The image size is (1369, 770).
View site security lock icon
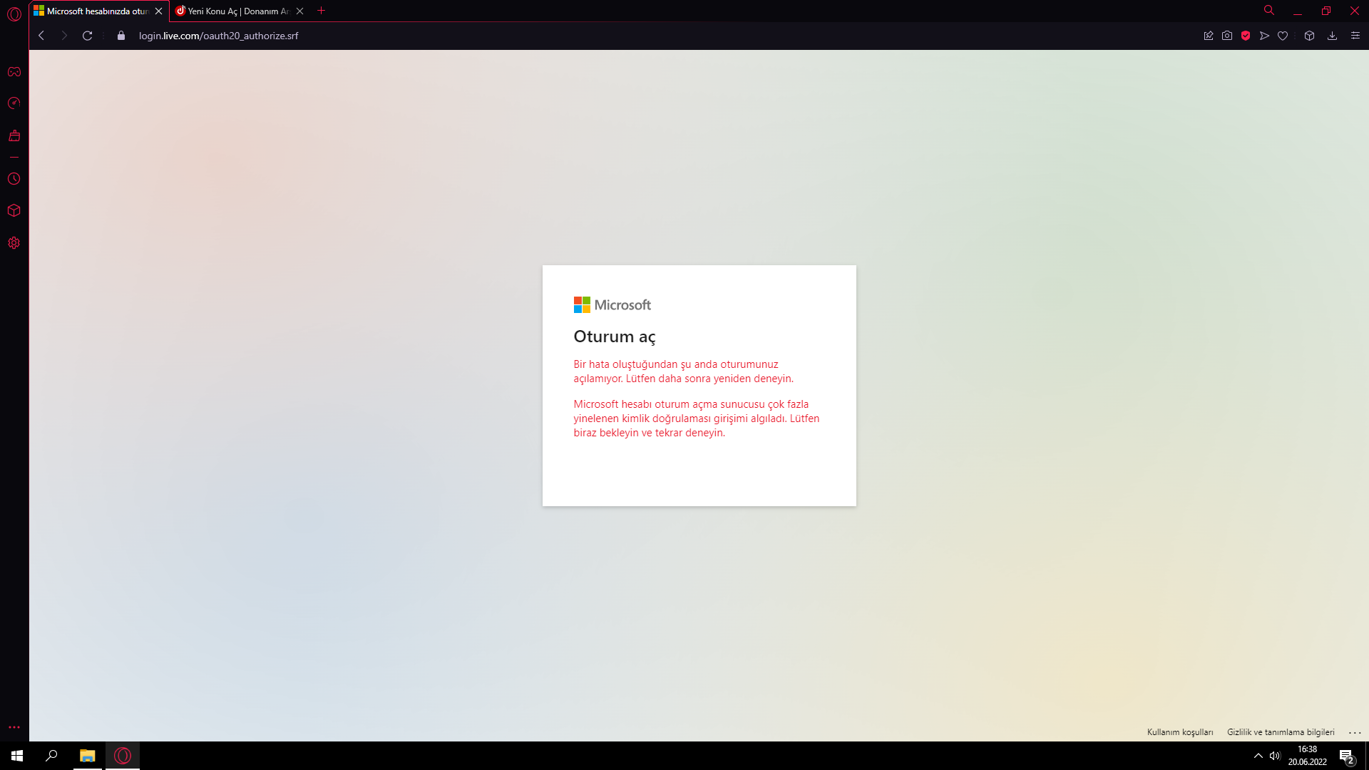pos(121,36)
